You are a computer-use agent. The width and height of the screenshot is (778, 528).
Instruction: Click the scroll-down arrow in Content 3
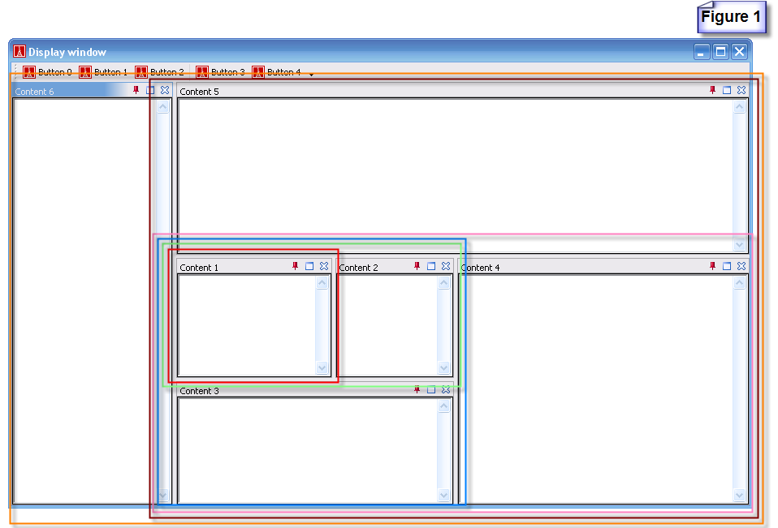click(443, 495)
